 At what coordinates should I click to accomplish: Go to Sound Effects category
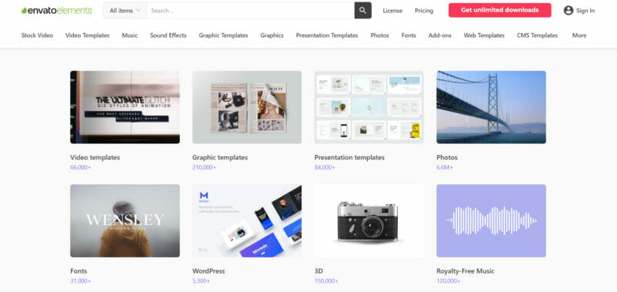pos(168,35)
